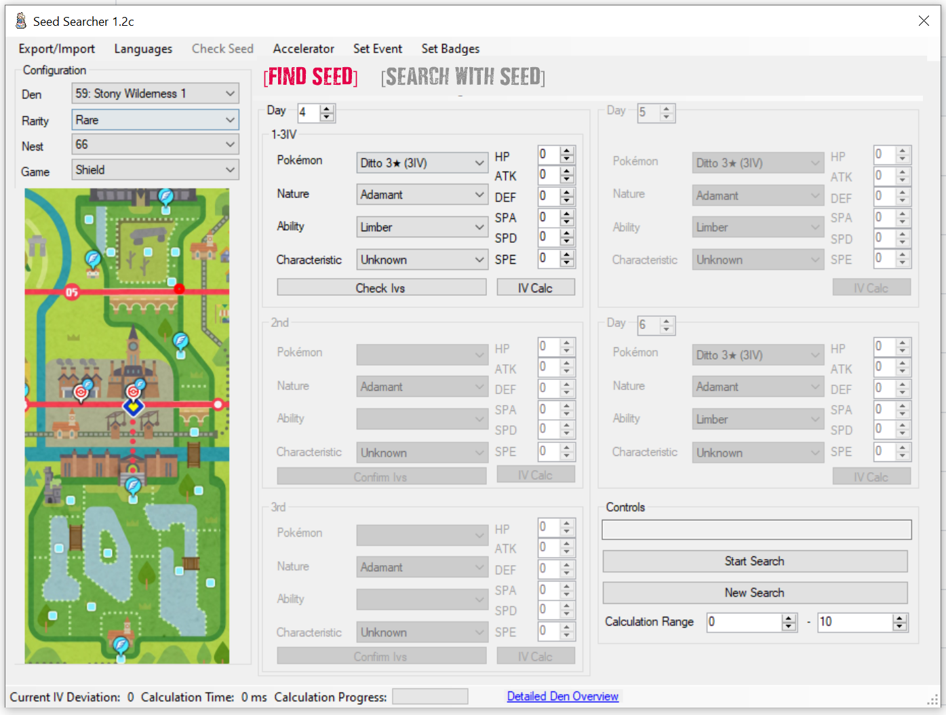Click Calculation Range minimum value field

(x=744, y=622)
